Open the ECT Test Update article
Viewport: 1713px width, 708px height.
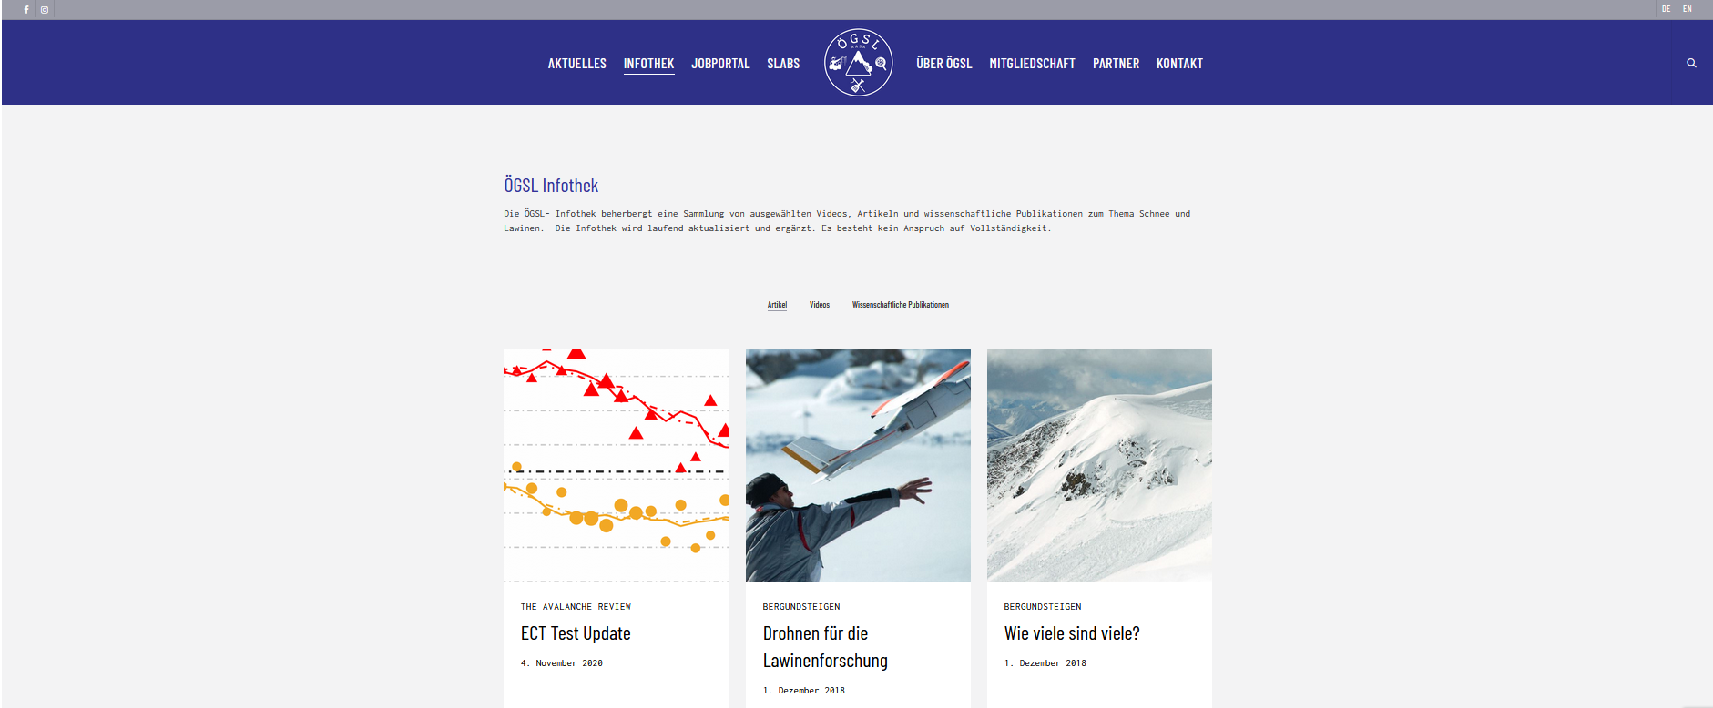tap(576, 633)
